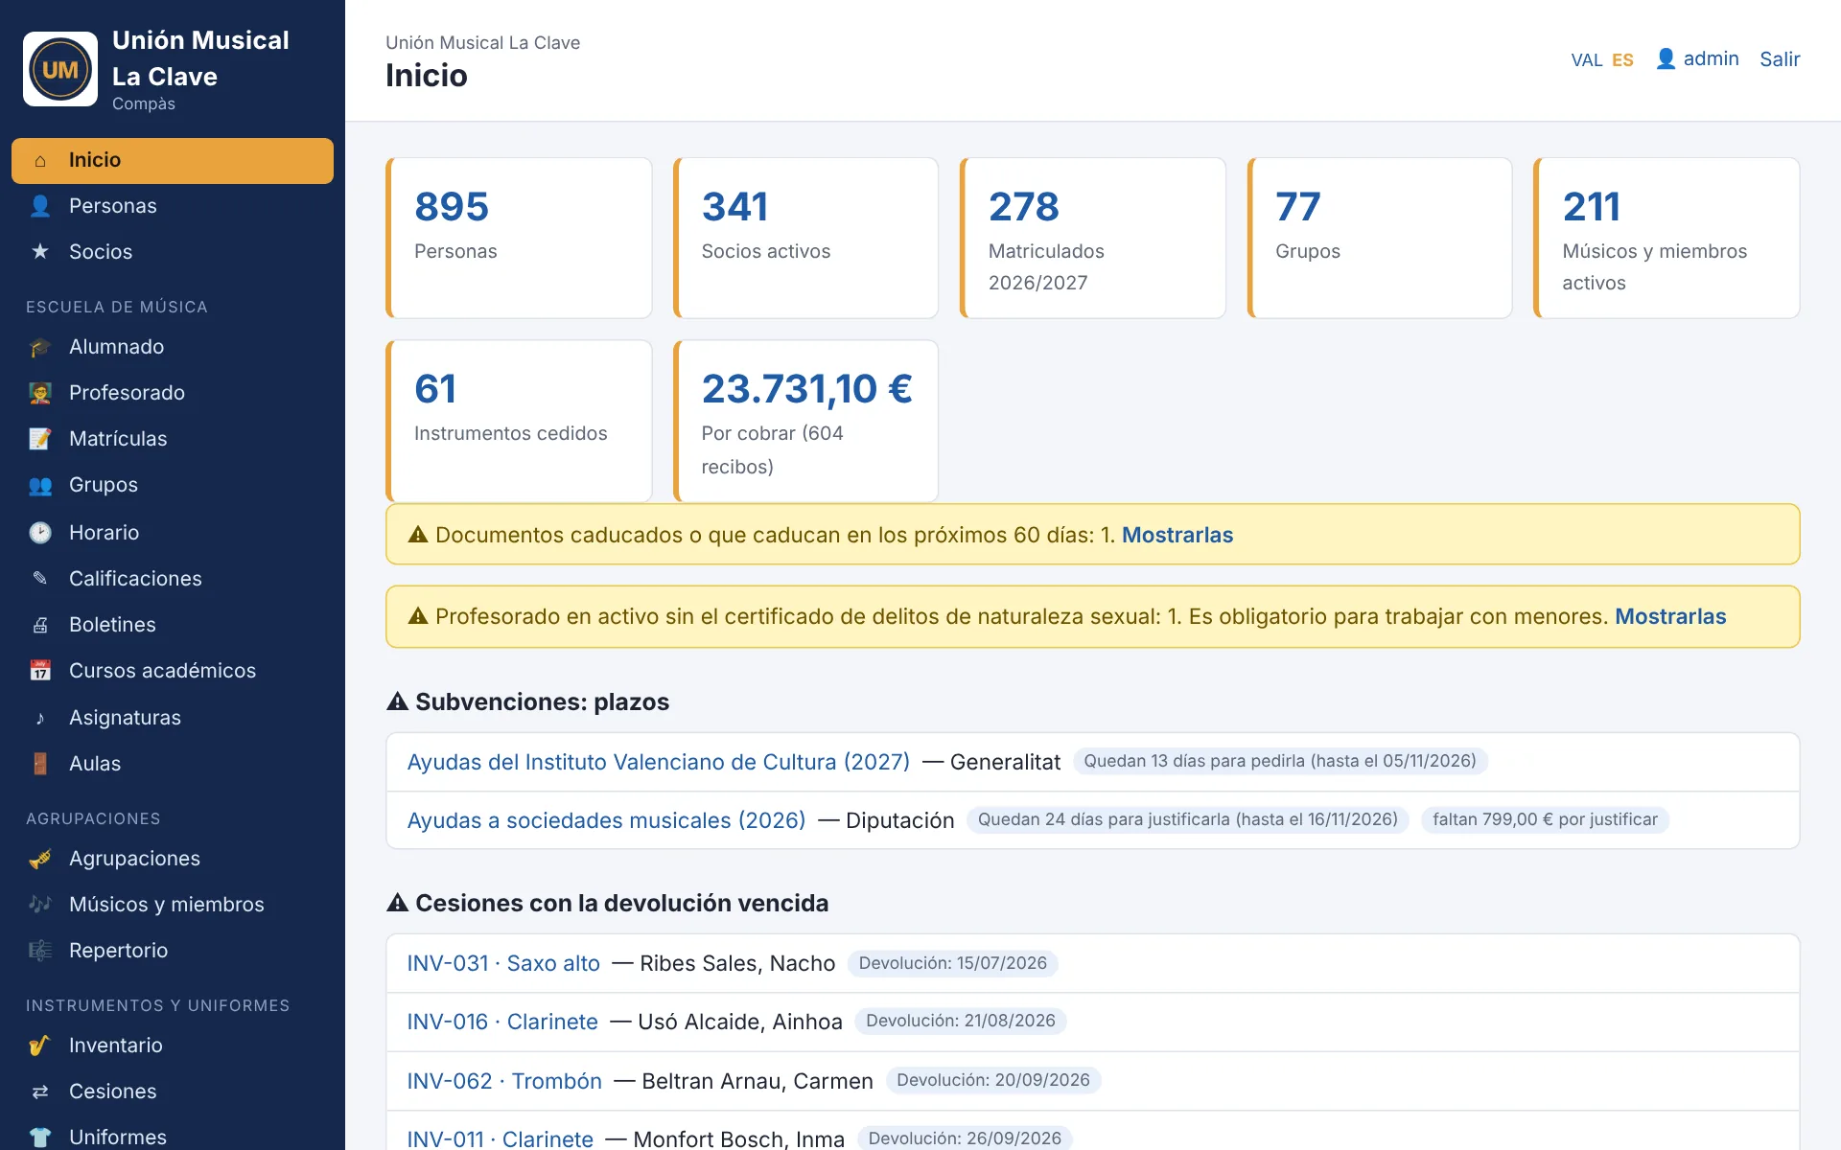
Task: Open INV-062 Trombón loan
Action: (504, 1081)
